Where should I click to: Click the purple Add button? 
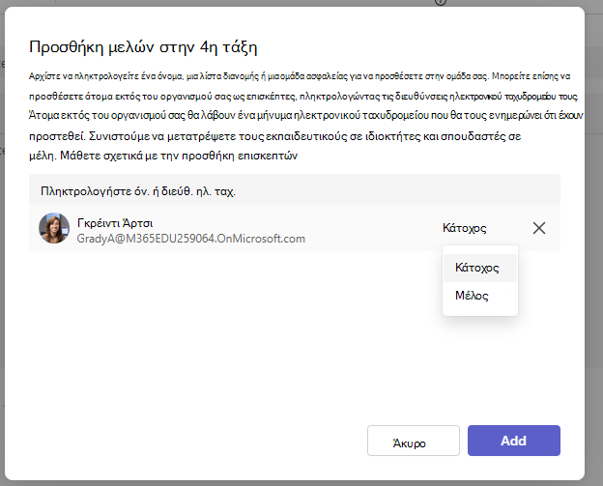pyautogui.click(x=514, y=441)
